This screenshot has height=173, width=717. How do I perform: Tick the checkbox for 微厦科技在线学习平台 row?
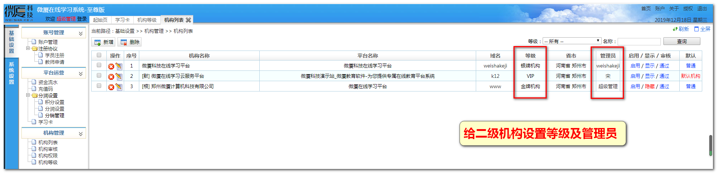(x=99, y=65)
